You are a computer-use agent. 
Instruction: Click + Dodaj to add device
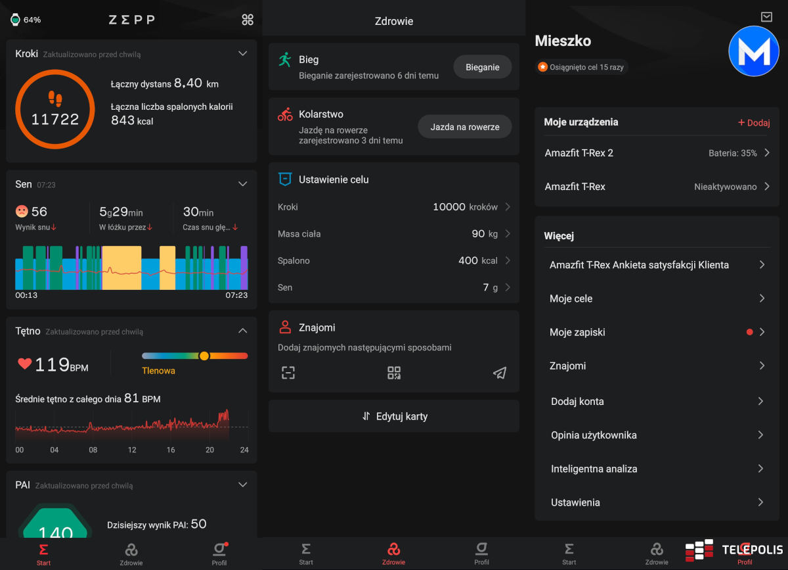click(753, 123)
